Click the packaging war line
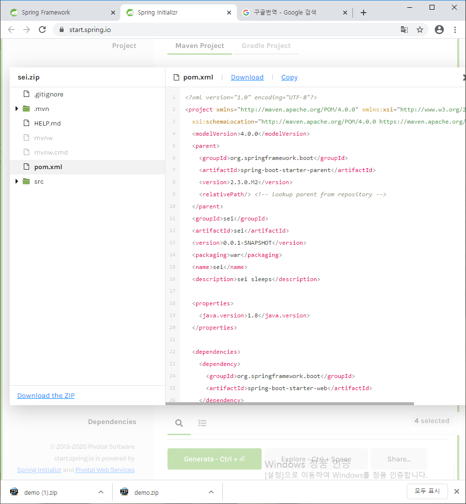Image resolution: width=466 pixels, height=504 pixels. point(237,255)
